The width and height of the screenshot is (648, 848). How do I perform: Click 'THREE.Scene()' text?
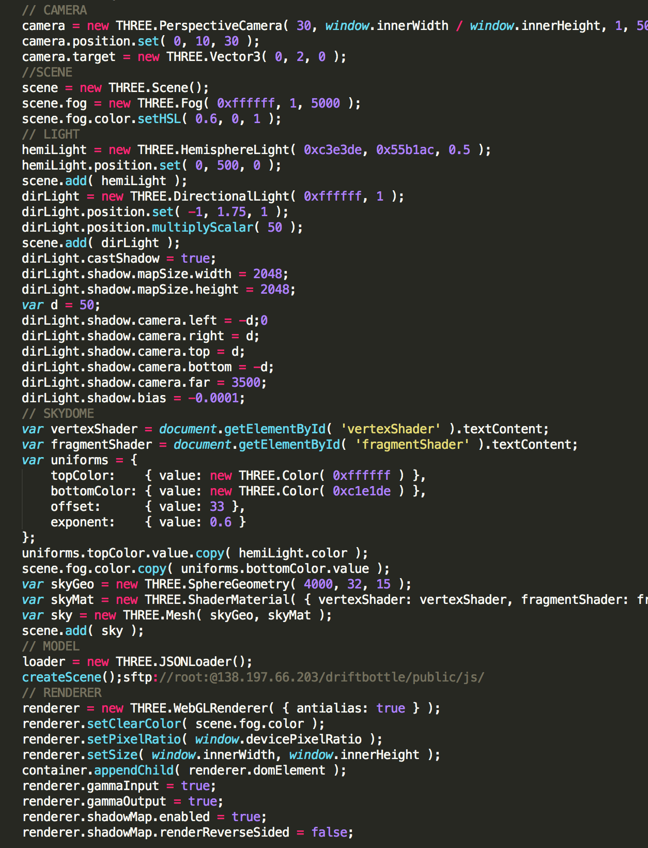(156, 87)
